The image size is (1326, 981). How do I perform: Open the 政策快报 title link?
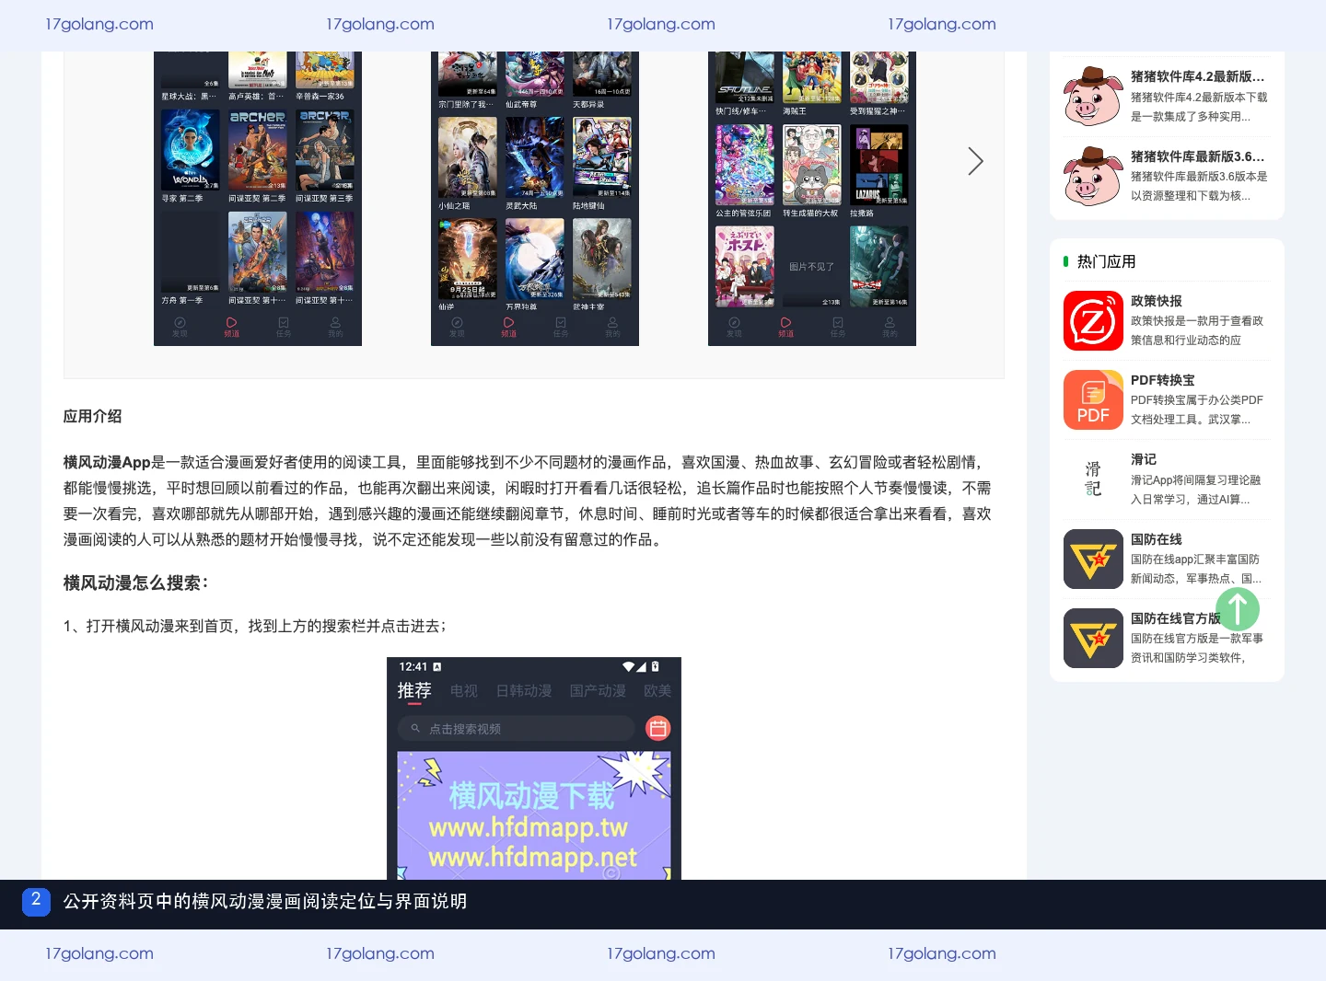coord(1157,301)
